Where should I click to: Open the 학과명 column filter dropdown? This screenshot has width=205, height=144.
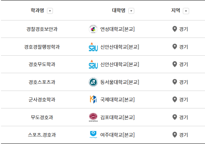(x=50, y=11)
